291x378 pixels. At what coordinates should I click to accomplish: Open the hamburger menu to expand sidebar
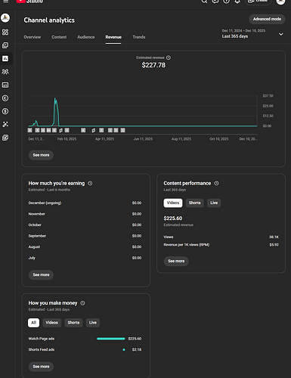(x=6, y=2)
